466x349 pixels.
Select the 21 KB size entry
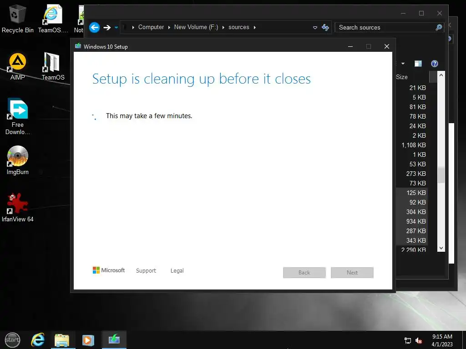click(418, 88)
